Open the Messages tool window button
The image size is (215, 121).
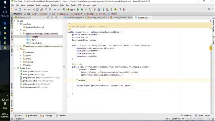click(46, 116)
